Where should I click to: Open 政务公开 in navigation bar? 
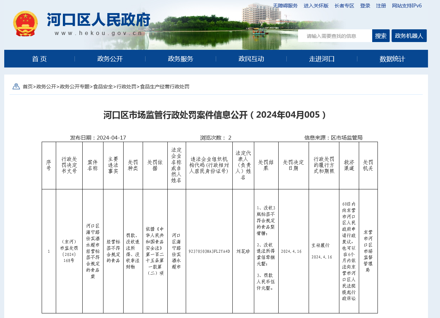(110, 59)
